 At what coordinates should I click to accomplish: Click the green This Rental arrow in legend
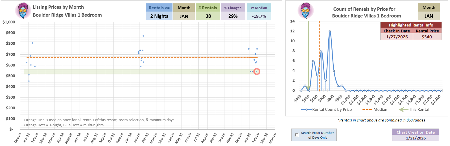point(403,110)
